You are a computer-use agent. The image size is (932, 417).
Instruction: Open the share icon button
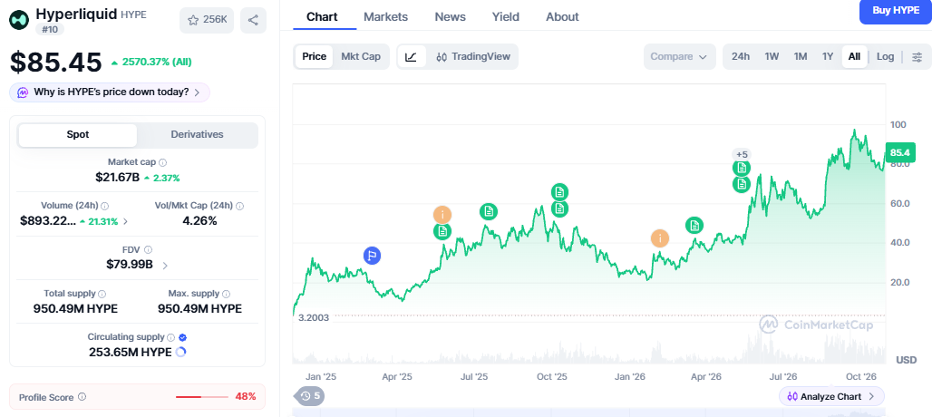pyautogui.click(x=253, y=20)
